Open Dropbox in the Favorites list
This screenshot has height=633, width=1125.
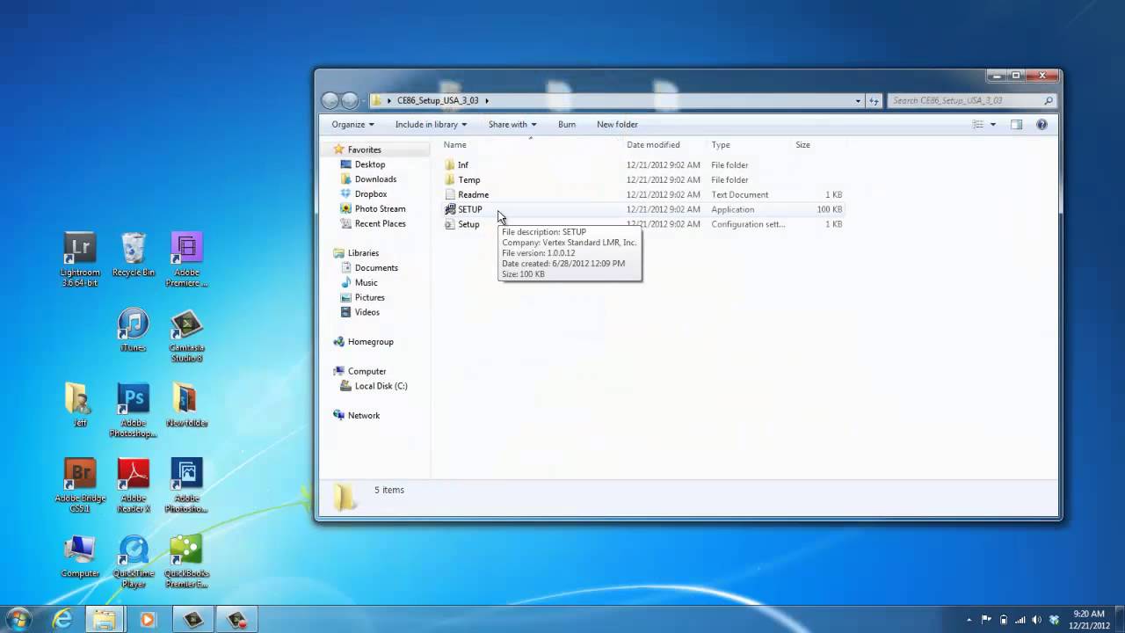(x=371, y=194)
